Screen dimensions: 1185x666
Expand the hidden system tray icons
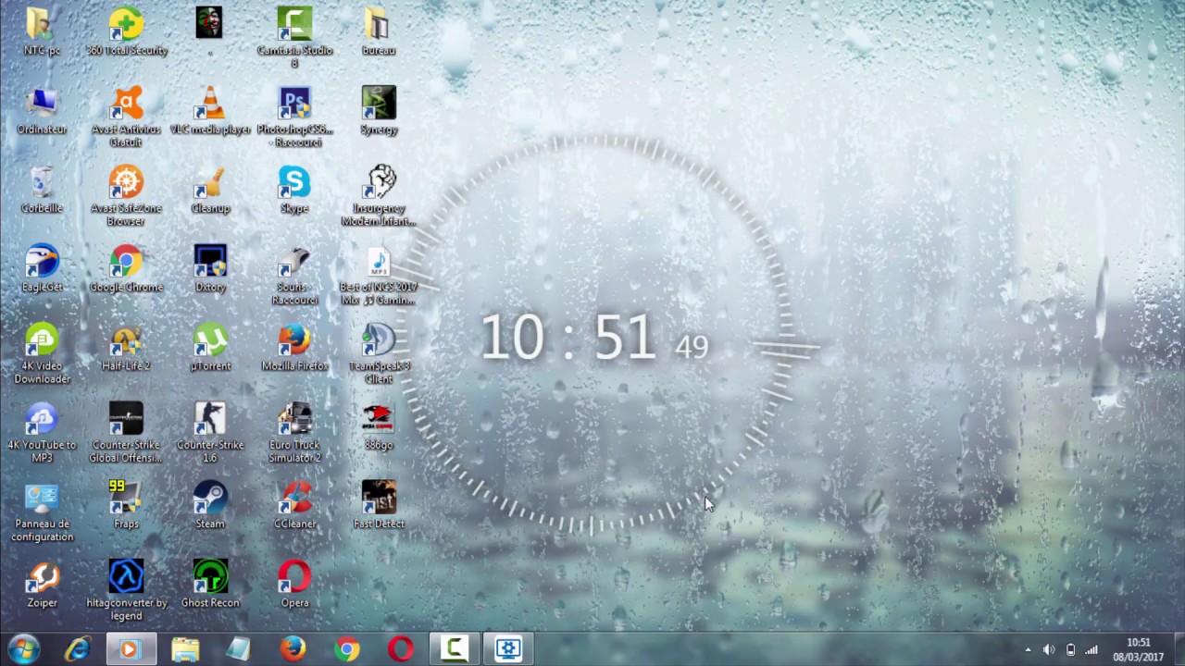click(x=1028, y=648)
